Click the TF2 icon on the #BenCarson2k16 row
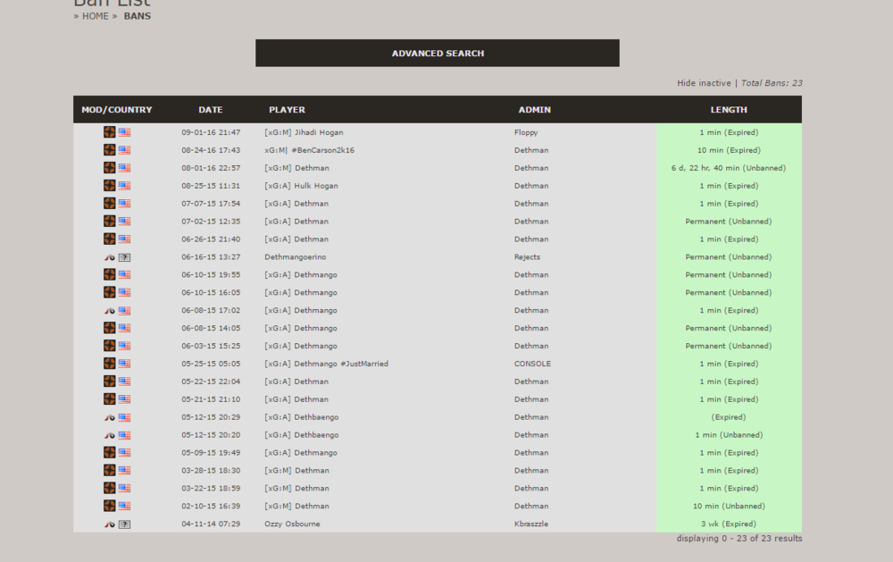Image resolution: width=893 pixels, height=562 pixels. tap(109, 150)
